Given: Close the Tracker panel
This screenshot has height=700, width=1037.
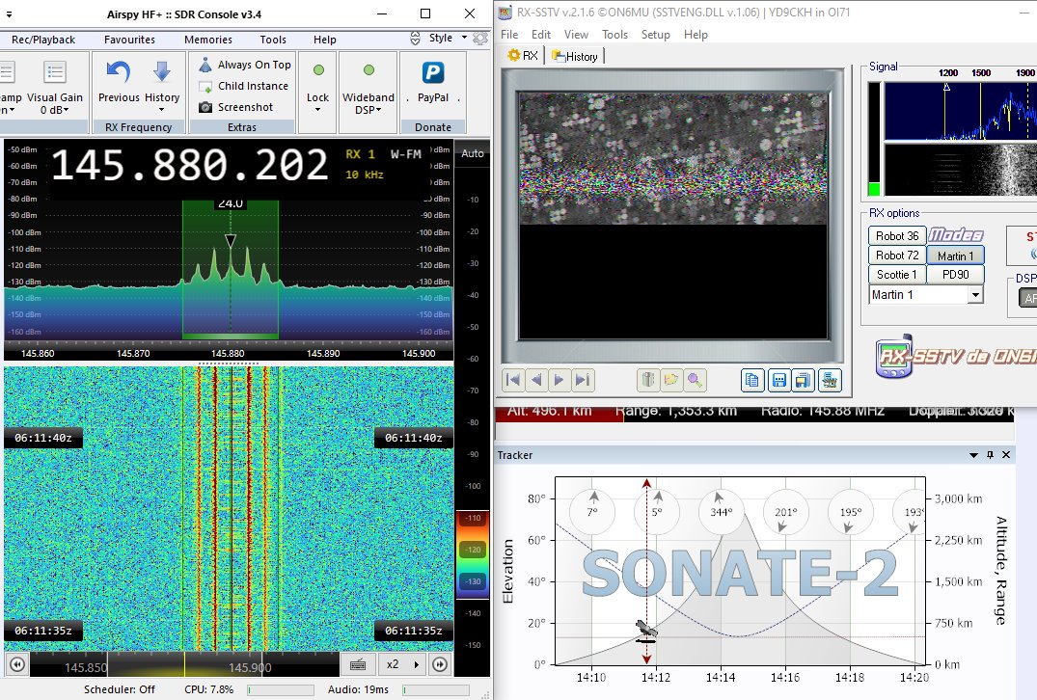Looking at the screenshot, I should pyautogui.click(x=1006, y=455).
